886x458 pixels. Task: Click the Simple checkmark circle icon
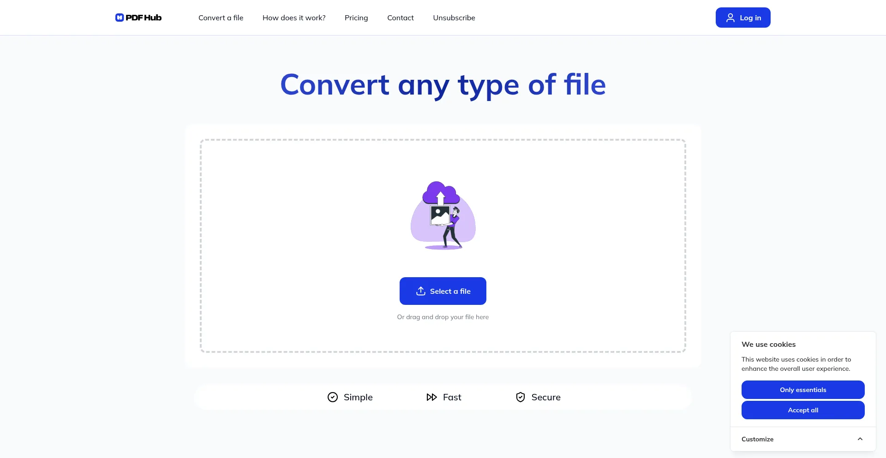click(332, 397)
